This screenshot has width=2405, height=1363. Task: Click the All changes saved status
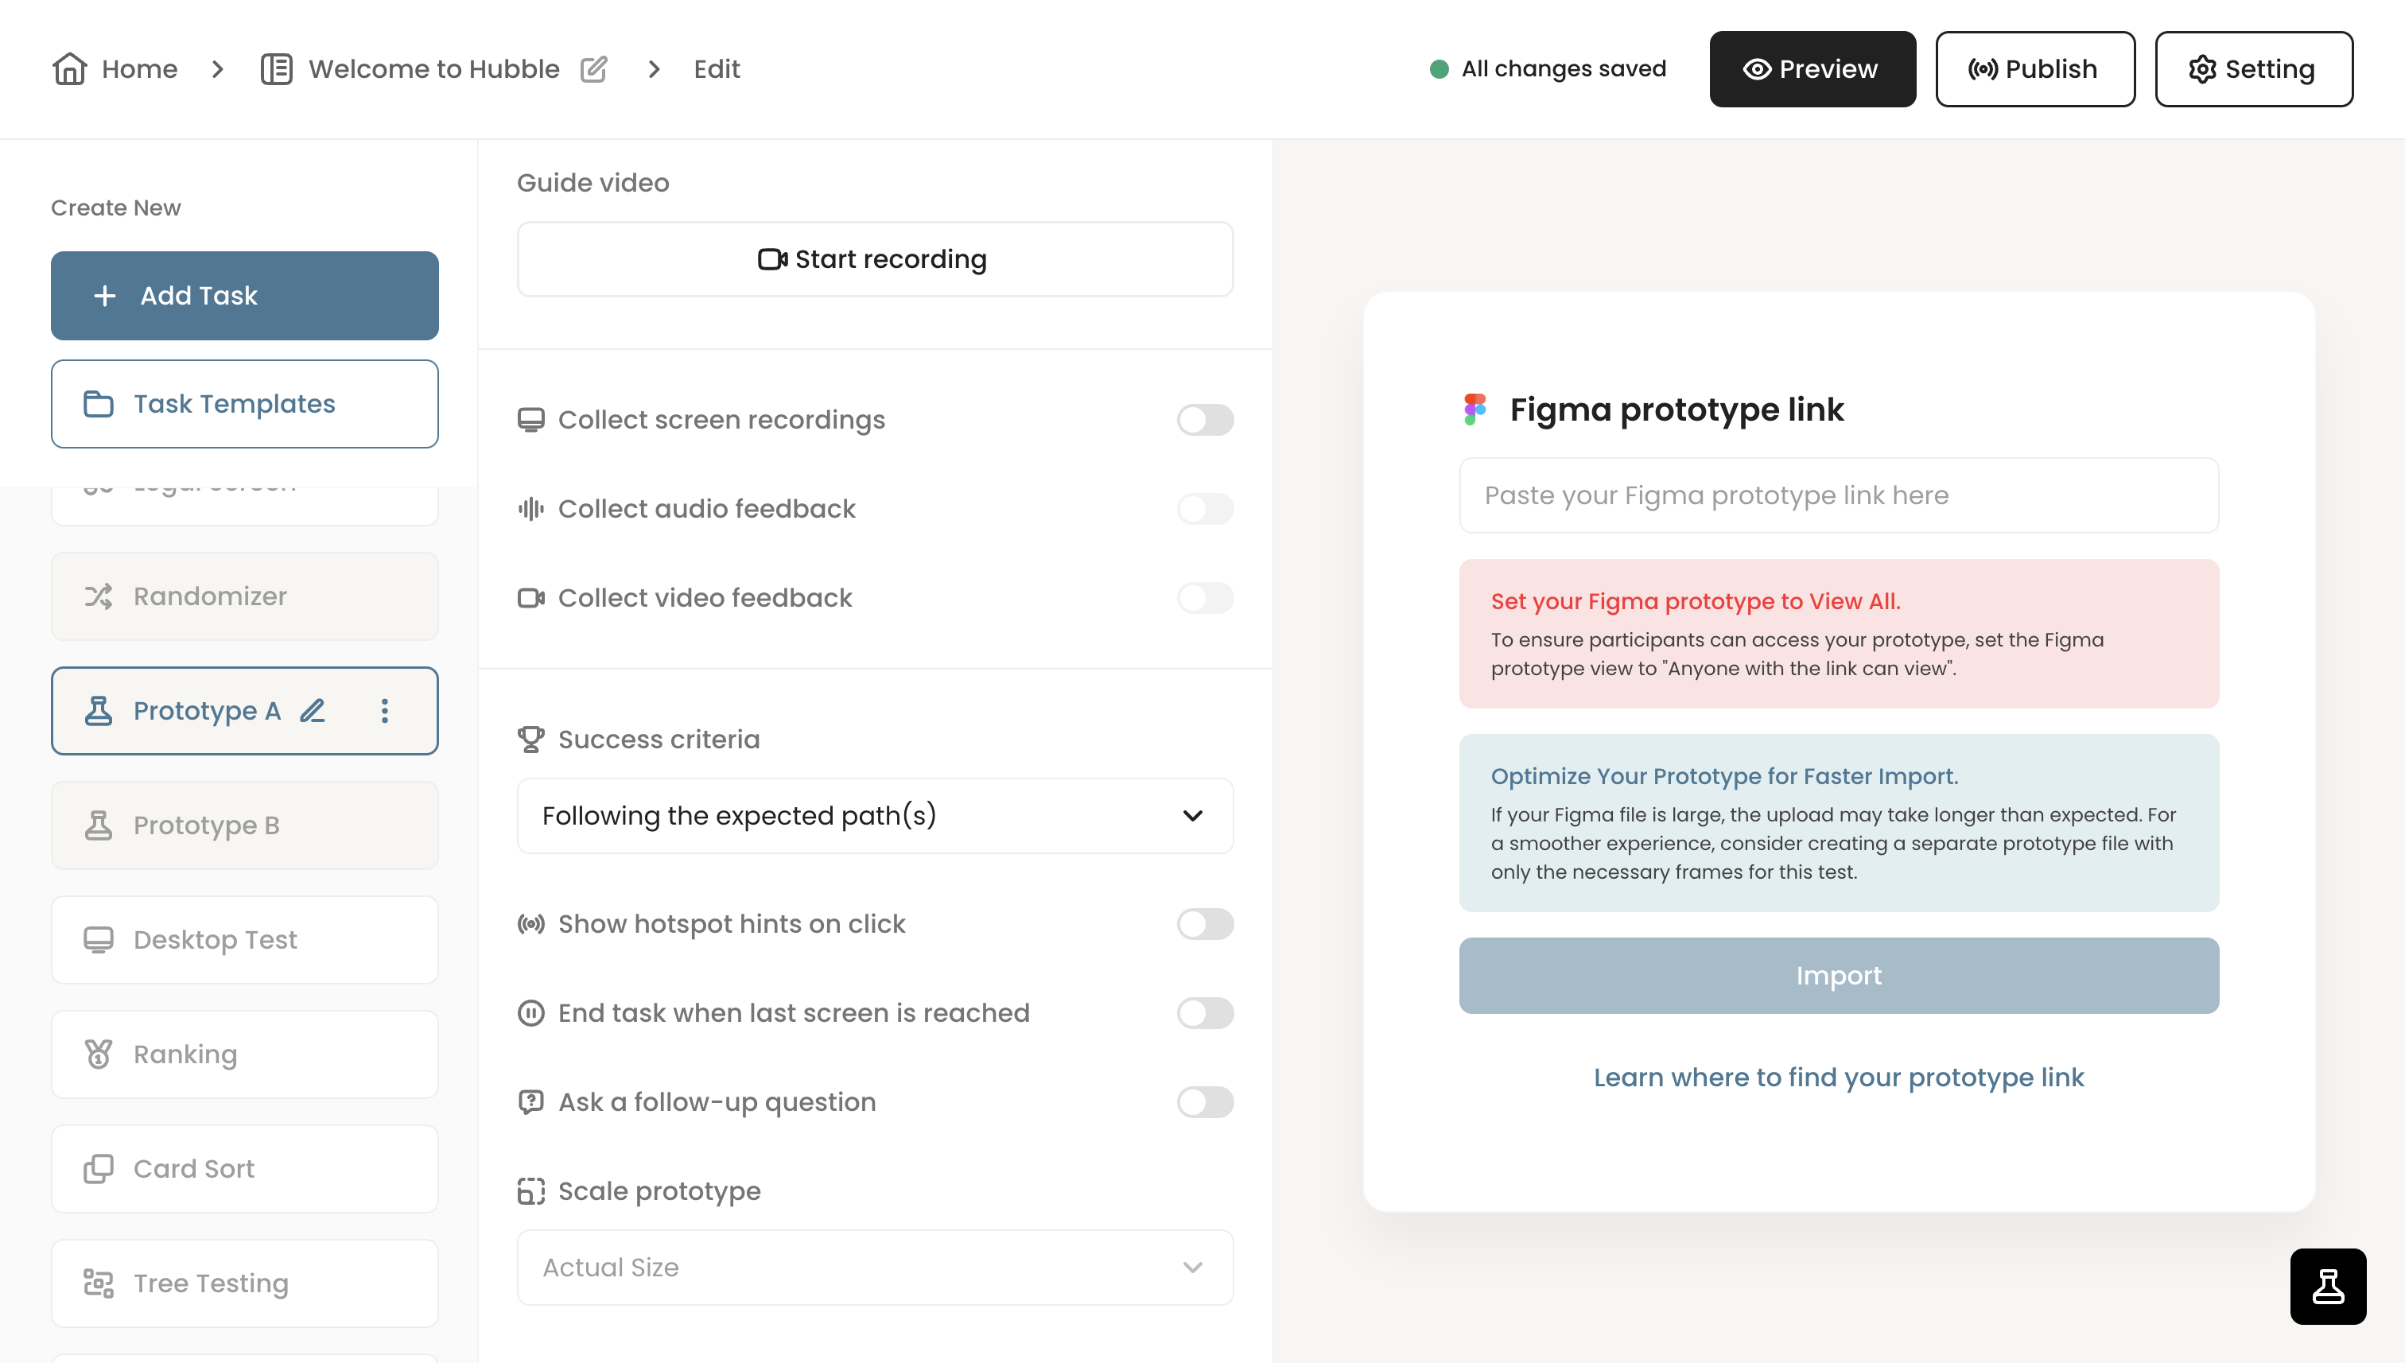click(1548, 68)
